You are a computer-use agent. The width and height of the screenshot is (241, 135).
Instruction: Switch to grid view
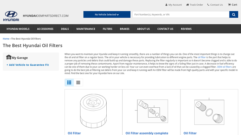click(69, 82)
